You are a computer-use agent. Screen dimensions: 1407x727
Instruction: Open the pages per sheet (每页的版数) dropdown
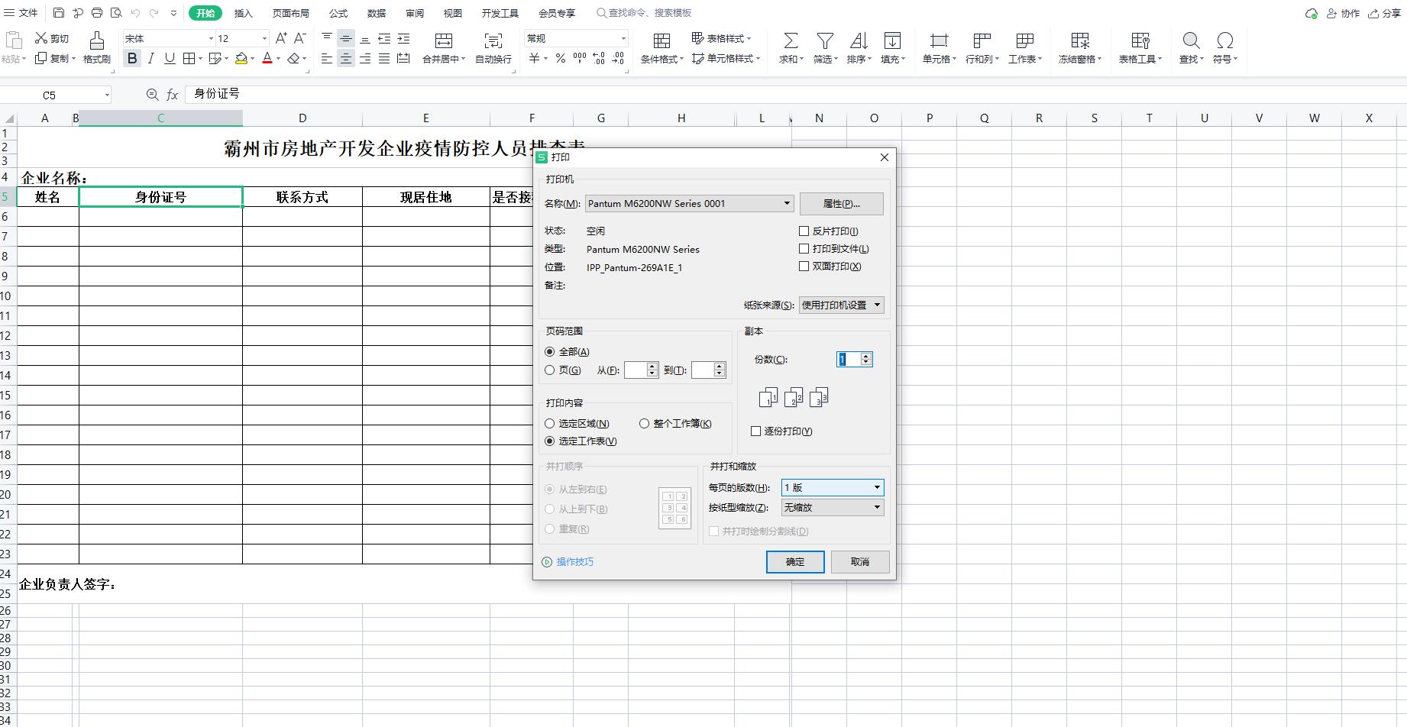point(876,487)
